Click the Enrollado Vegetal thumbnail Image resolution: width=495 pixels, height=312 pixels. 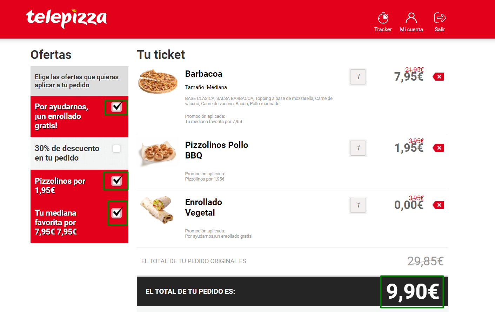click(158, 210)
